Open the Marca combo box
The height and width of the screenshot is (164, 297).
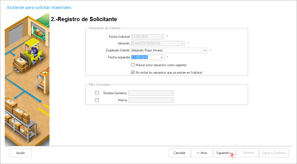pyautogui.click(x=172, y=100)
